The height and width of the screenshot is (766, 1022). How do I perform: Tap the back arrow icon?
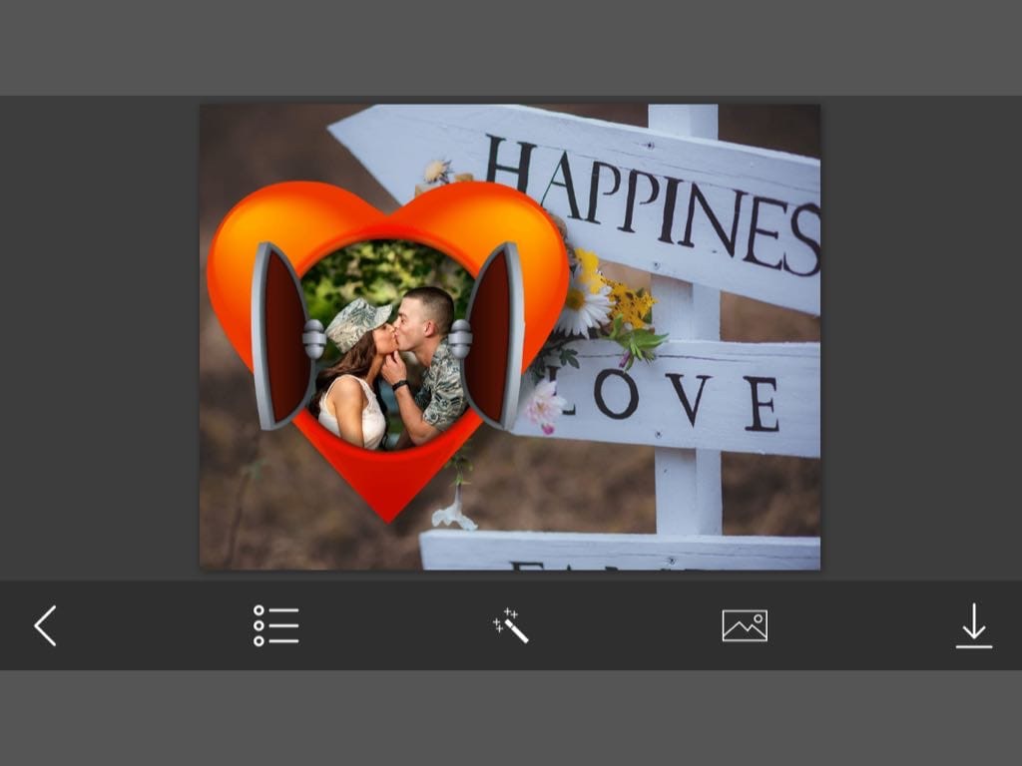point(46,625)
